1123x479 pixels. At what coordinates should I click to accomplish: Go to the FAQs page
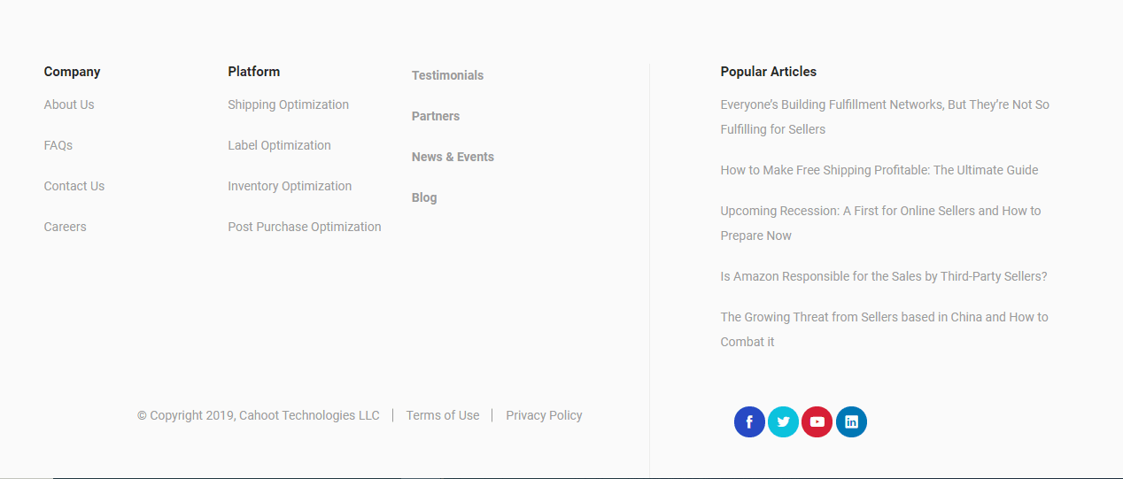click(x=58, y=145)
